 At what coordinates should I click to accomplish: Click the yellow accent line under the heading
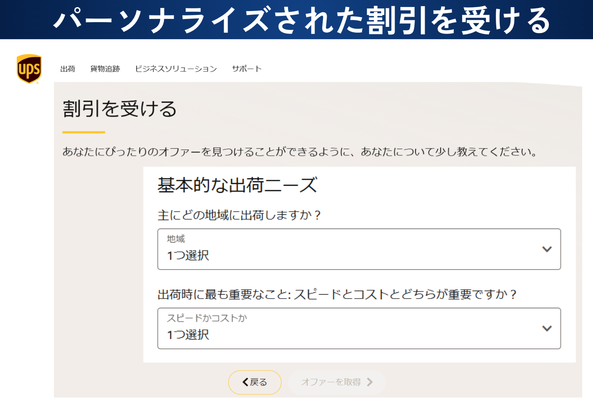84,132
